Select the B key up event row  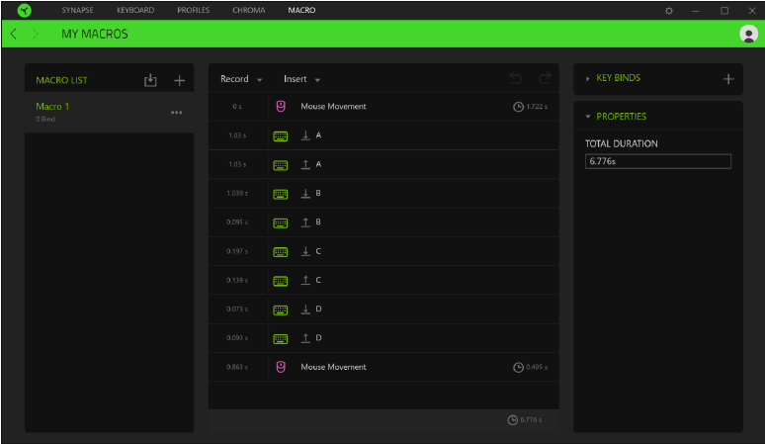click(x=383, y=222)
